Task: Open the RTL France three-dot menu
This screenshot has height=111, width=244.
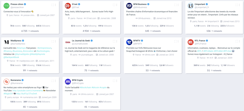Action: pyautogui.click(x=239, y=41)
